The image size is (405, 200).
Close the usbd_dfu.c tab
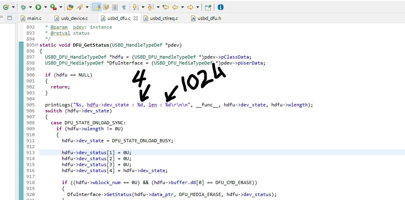[136, 18]
